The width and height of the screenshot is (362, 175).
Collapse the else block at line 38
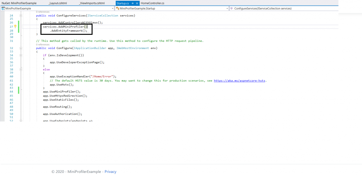click(x=21, y=69)
